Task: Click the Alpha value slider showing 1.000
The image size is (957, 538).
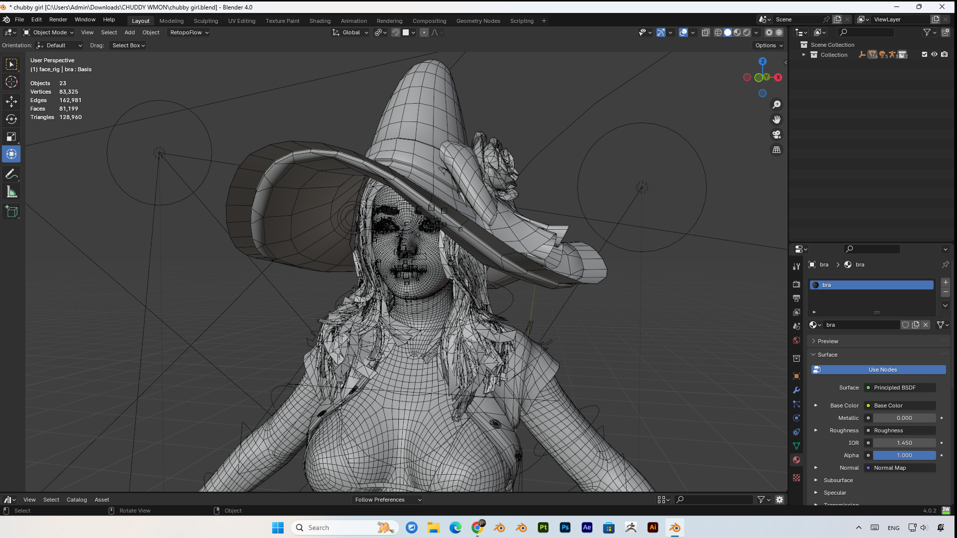Action: [x=904, y=455]
